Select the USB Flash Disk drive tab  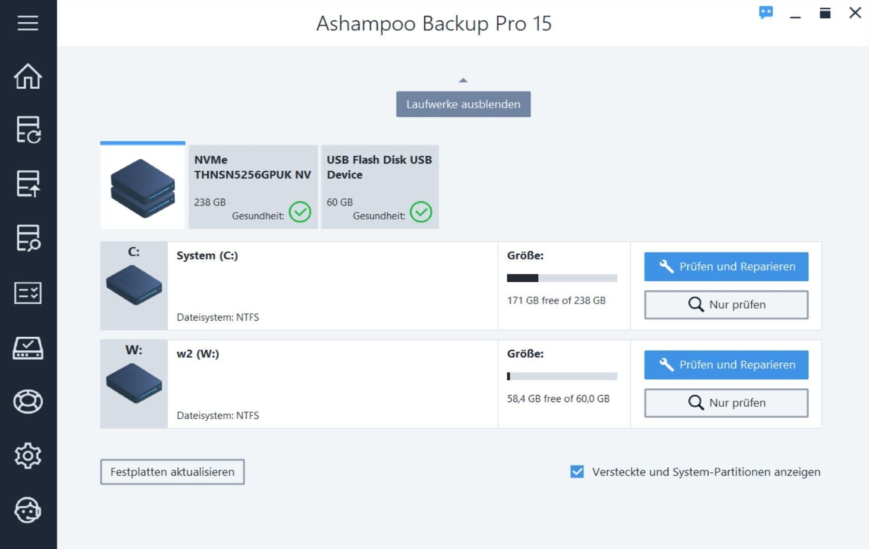pos(379,187)
